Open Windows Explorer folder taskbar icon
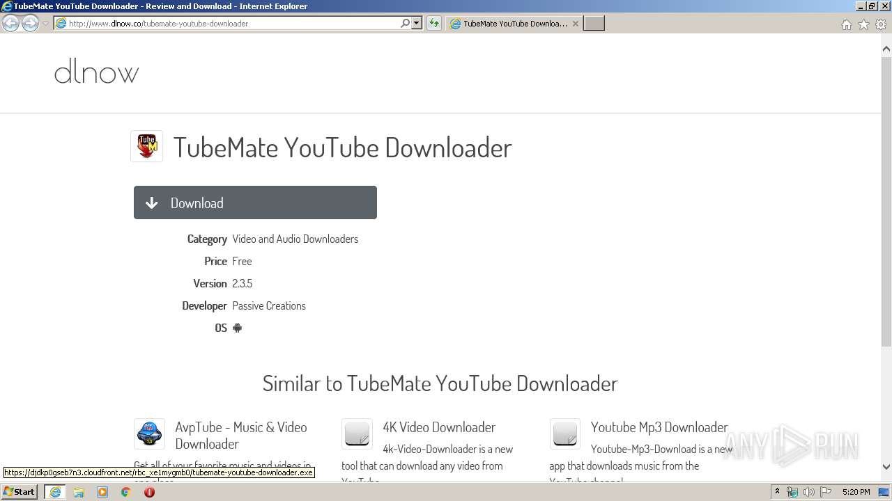892x501 pixels. tap(79, 492)
